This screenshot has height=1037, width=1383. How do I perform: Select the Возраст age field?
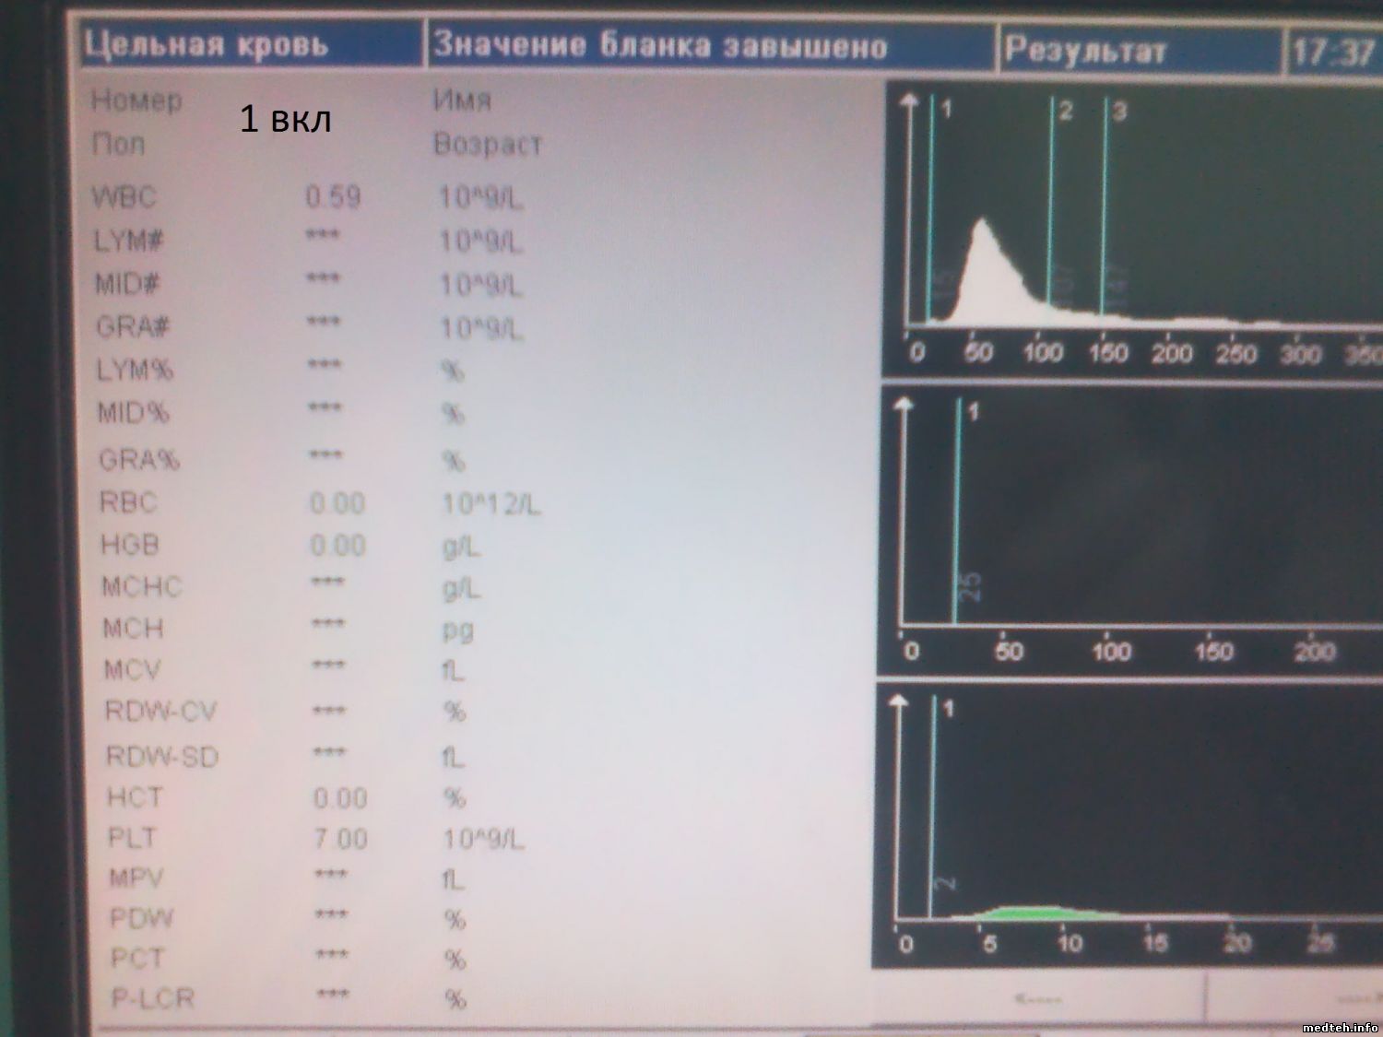487,144
